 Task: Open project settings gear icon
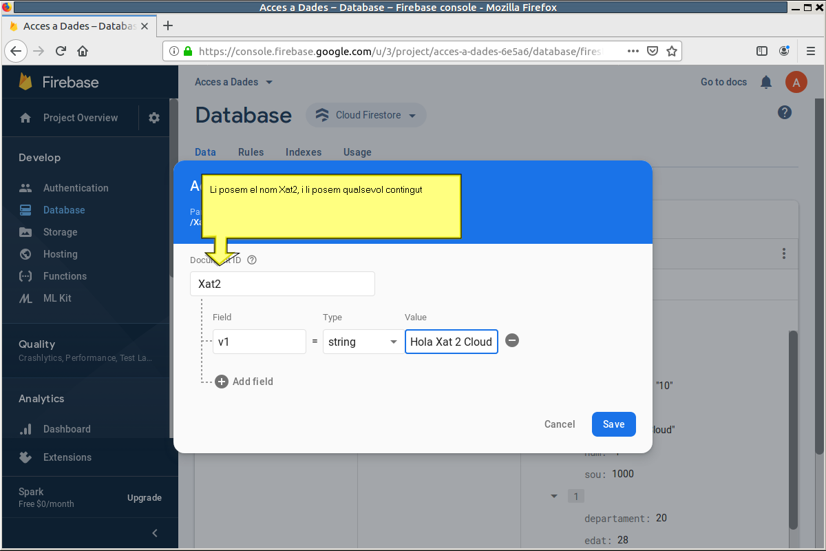tap(154, 118)
